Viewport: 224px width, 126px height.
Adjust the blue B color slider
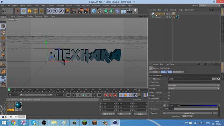[198, 106]
